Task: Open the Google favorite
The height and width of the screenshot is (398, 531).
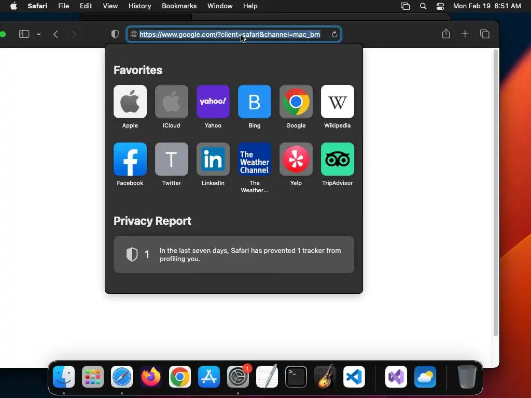Action: pos(296,102)
